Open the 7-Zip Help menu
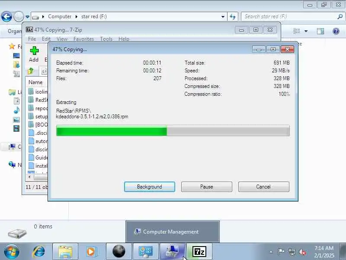The width and height of the screenshot is (346, 260). click(124, 39)
